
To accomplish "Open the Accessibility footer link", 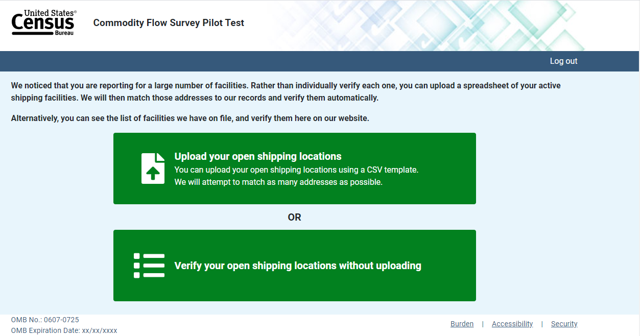I will pyautogui.click(x=512, y=324).
